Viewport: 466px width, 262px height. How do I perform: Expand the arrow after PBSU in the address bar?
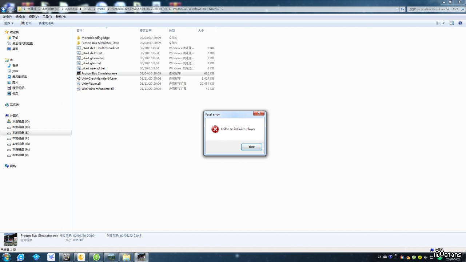tap(94, 9)
